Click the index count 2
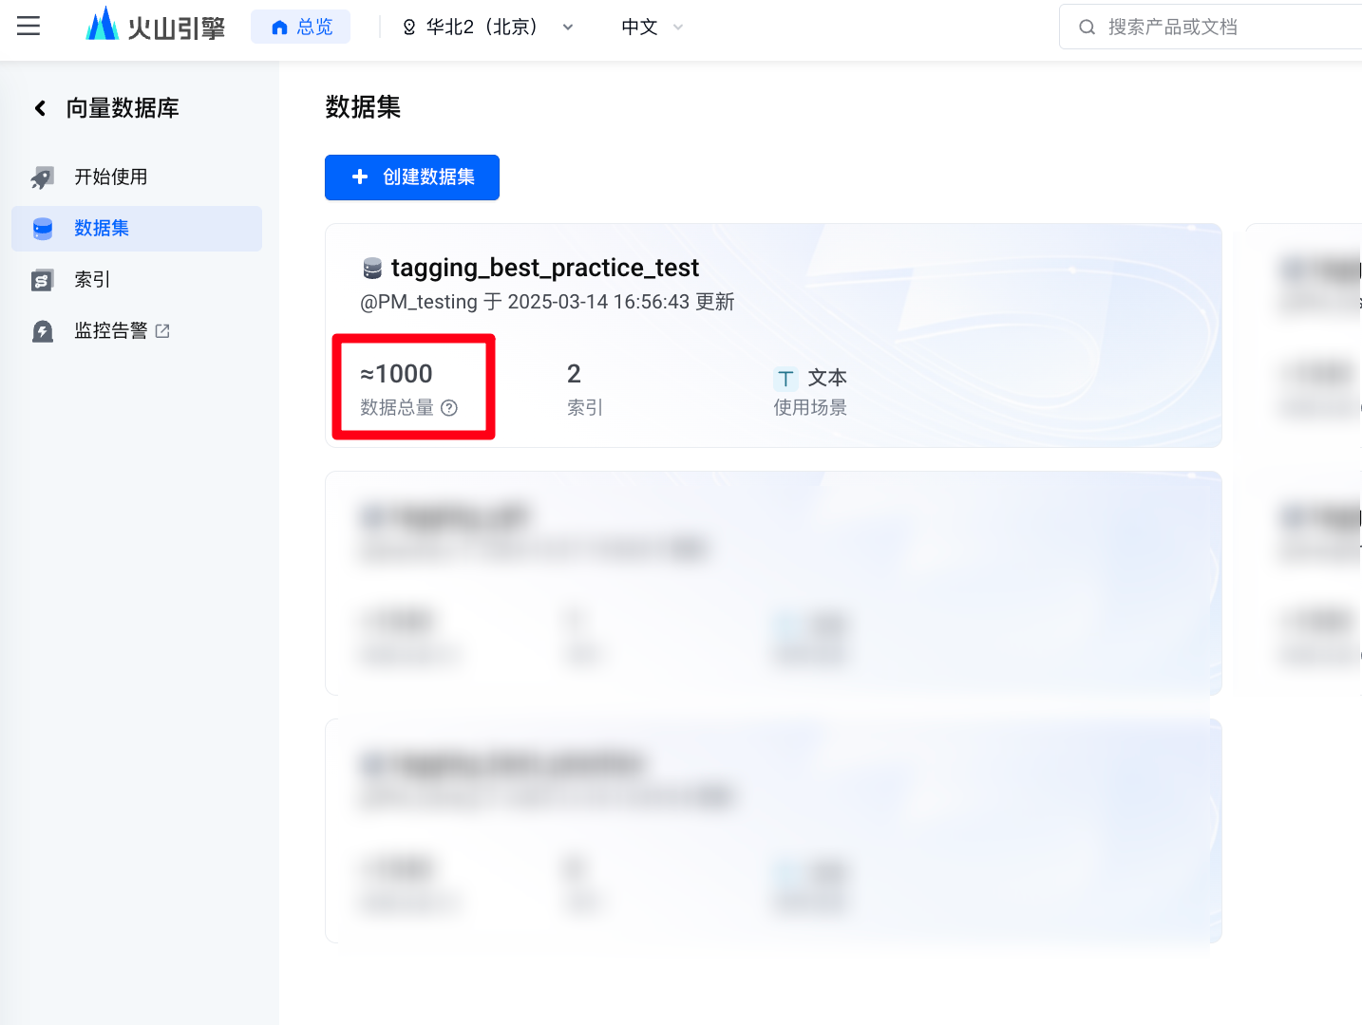The height and width of the screenshot is (1025, 1362). [574, 374]
